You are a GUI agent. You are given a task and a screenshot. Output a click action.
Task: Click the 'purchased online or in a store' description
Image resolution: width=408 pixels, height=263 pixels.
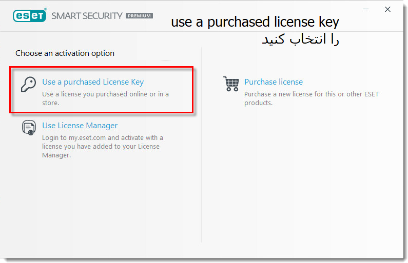tap(105, 98)
